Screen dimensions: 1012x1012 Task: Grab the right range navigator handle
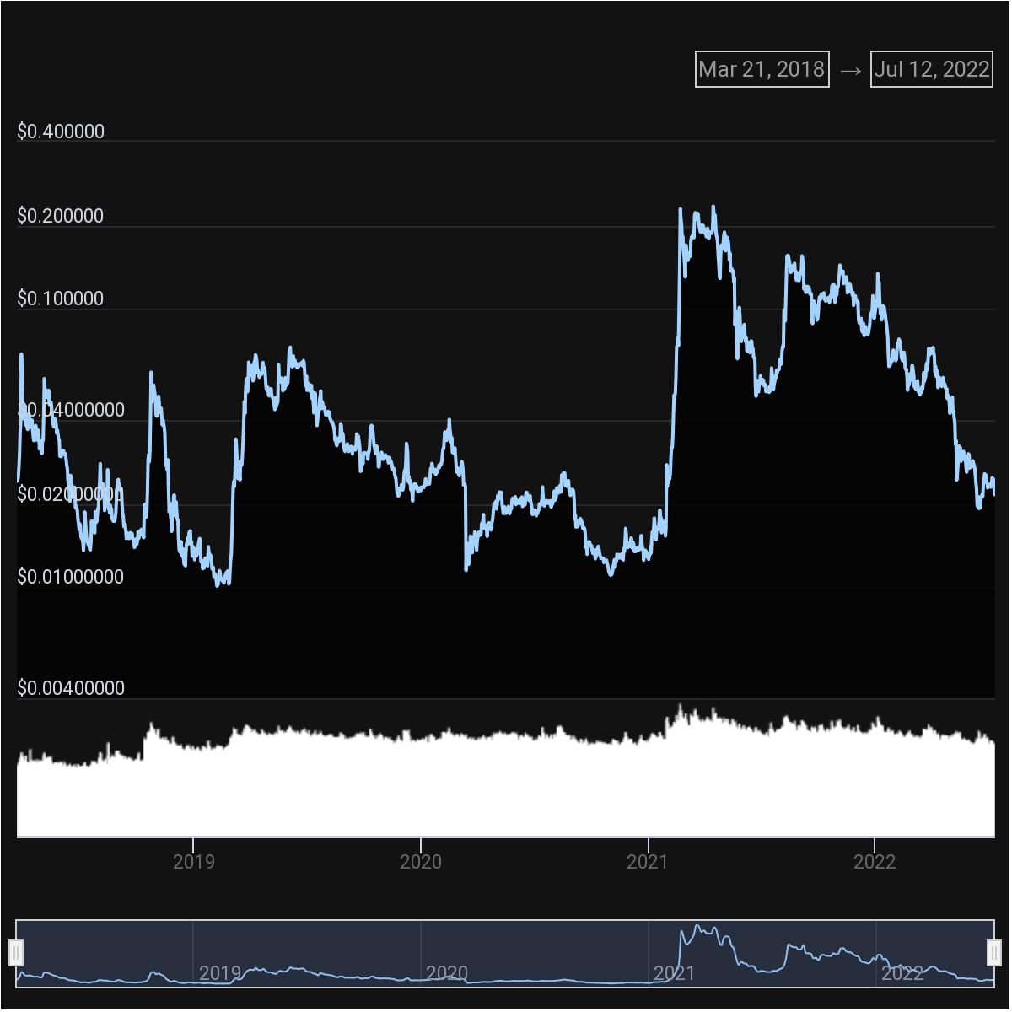pyautogui.click(x=994, y=953)
